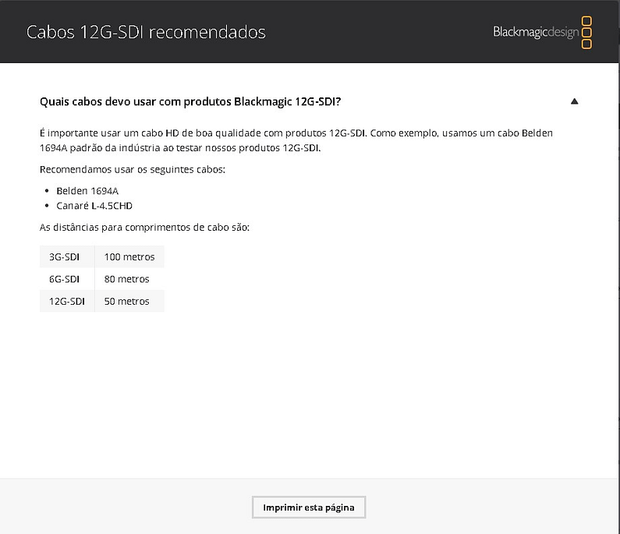
Task: Select the 'Belden 1694A' list item
Action: click(x=87, y=191)
